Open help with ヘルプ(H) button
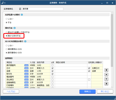 [11, 91]
